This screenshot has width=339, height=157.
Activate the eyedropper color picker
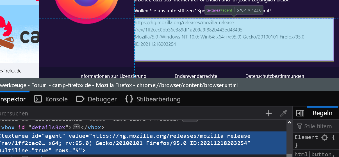point(283,113)
